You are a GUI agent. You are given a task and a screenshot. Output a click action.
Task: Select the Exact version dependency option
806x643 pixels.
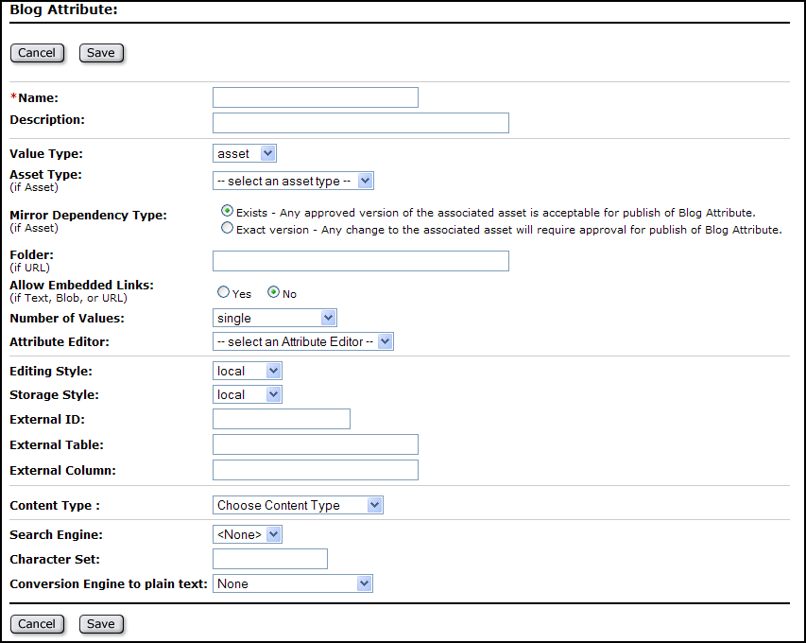pyautogui.click(x=227, y=228)
